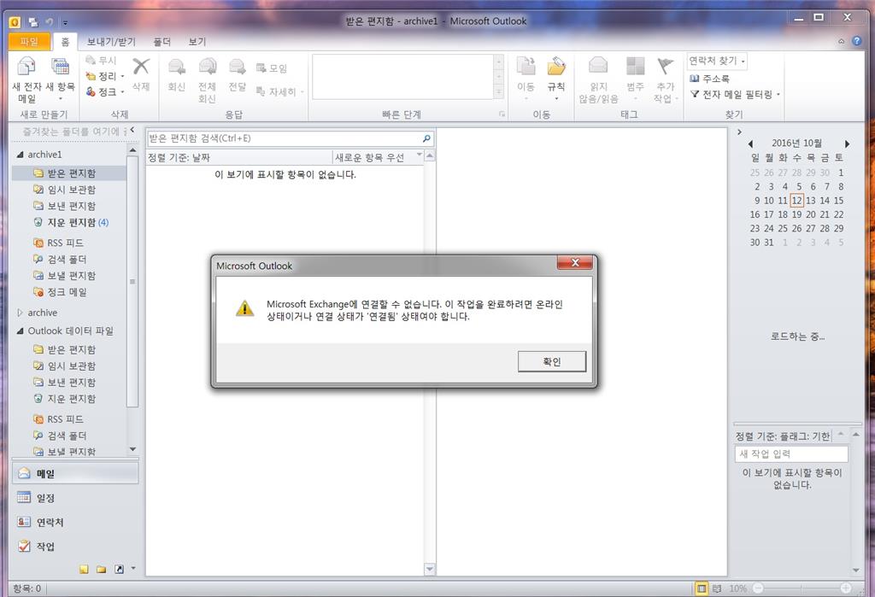The width and height of the screenshot is (875, 597).
Task: Open the 메일 navigation pane
Action: 75,473
